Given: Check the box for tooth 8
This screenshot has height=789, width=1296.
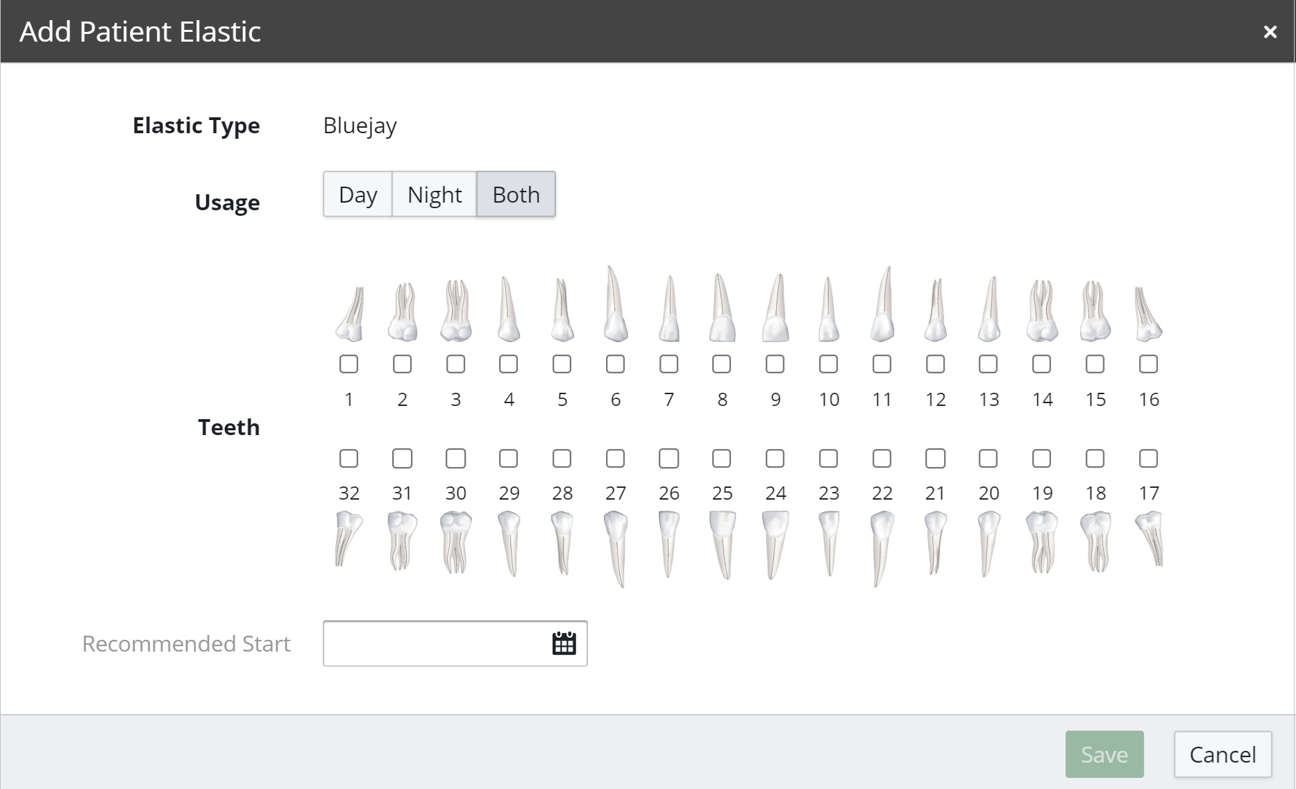Looking at the screenshot, I should coord(722,364).
